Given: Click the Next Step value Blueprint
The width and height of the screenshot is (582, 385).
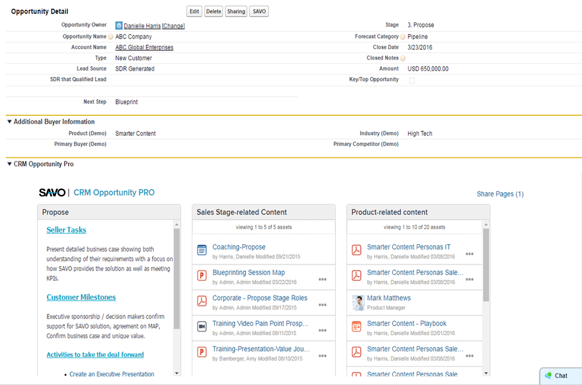Looking at the screenshot, I should tap(127, 102).
